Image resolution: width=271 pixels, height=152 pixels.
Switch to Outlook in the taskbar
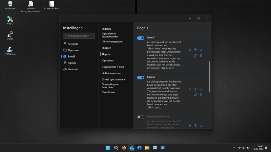point(131,148)
